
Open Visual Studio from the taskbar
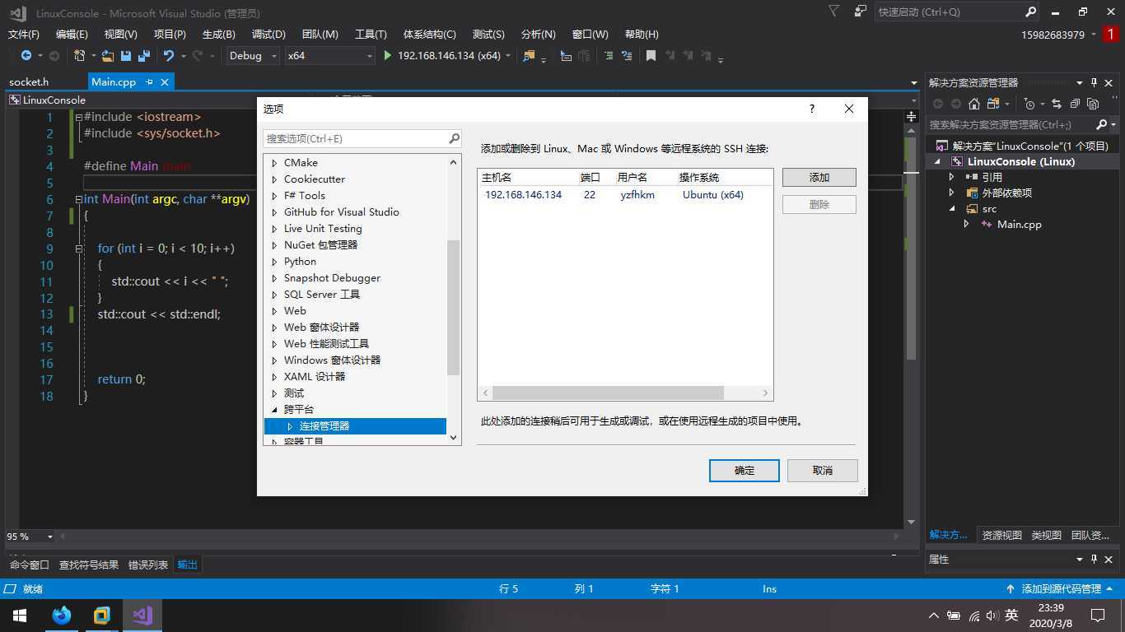click(x=142, y=615)
